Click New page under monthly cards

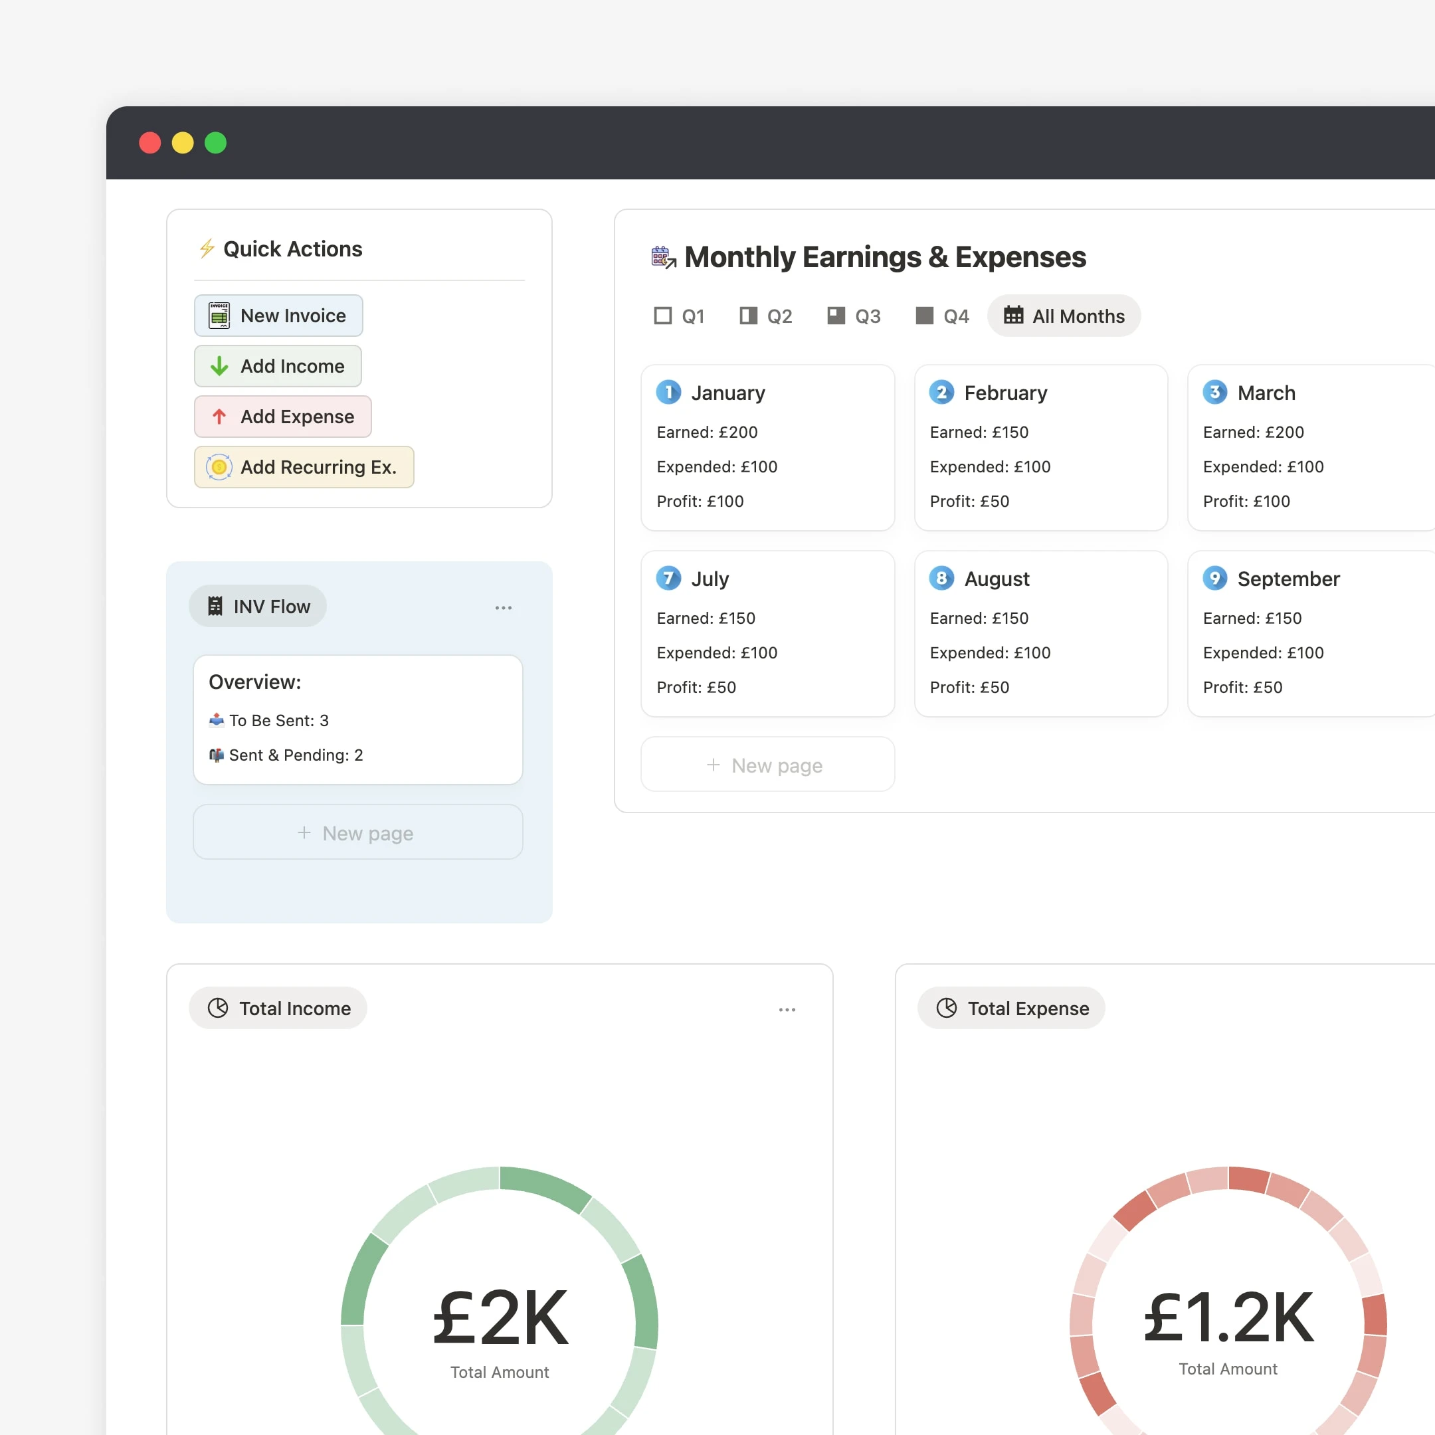pos(767,765)
